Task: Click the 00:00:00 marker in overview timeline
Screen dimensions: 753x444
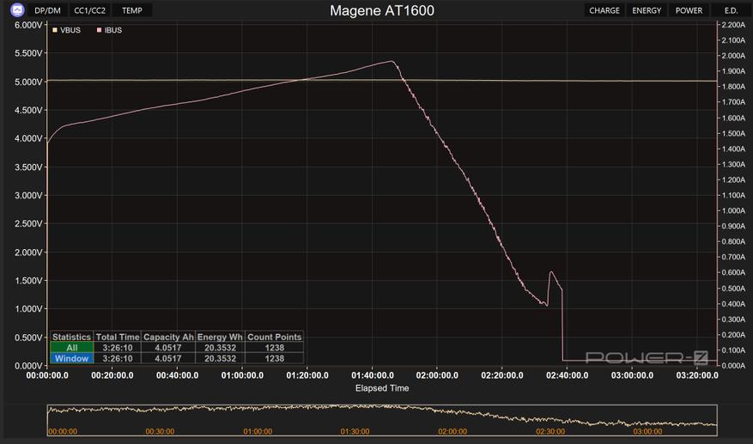Action: 63,431
